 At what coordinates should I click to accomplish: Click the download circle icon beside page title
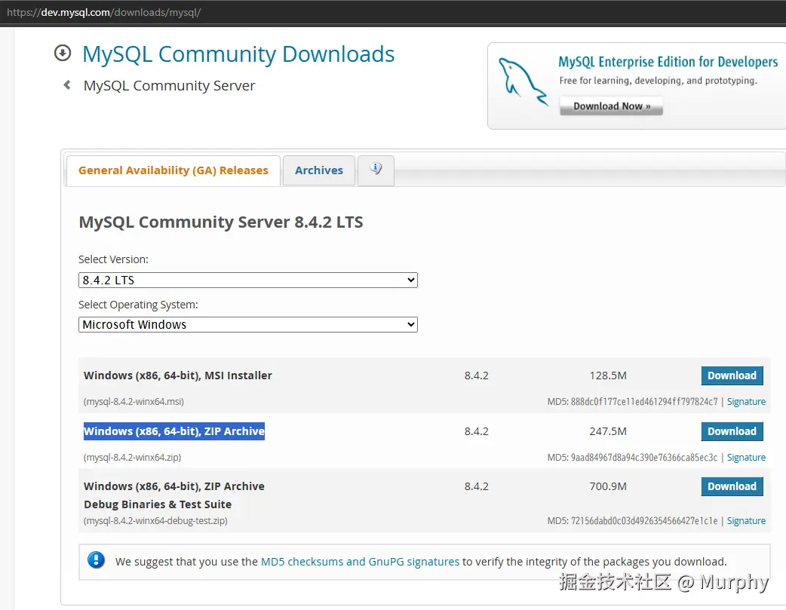[x=63, y=53]
